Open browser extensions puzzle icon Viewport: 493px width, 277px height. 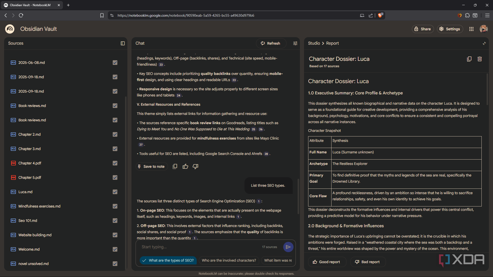467,15
